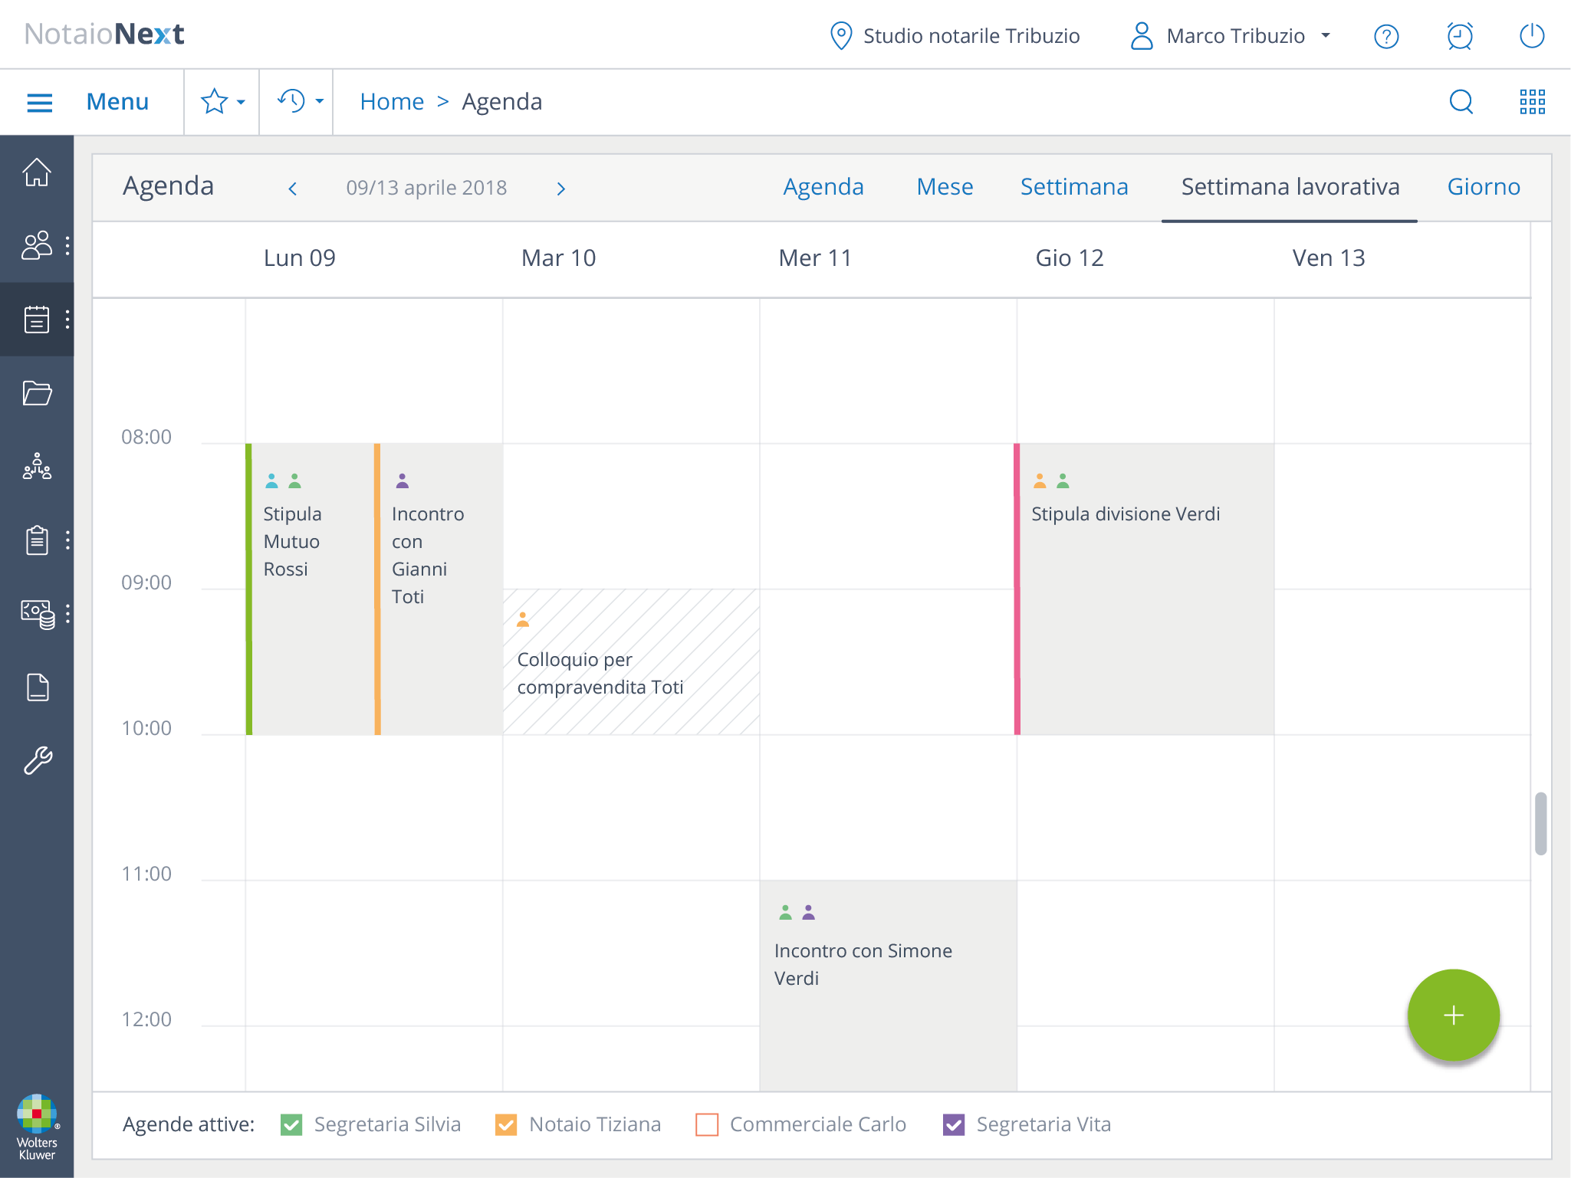Switch to the Giorno view tab
1571x1178 pixels.
click(x=1483, y=187)
